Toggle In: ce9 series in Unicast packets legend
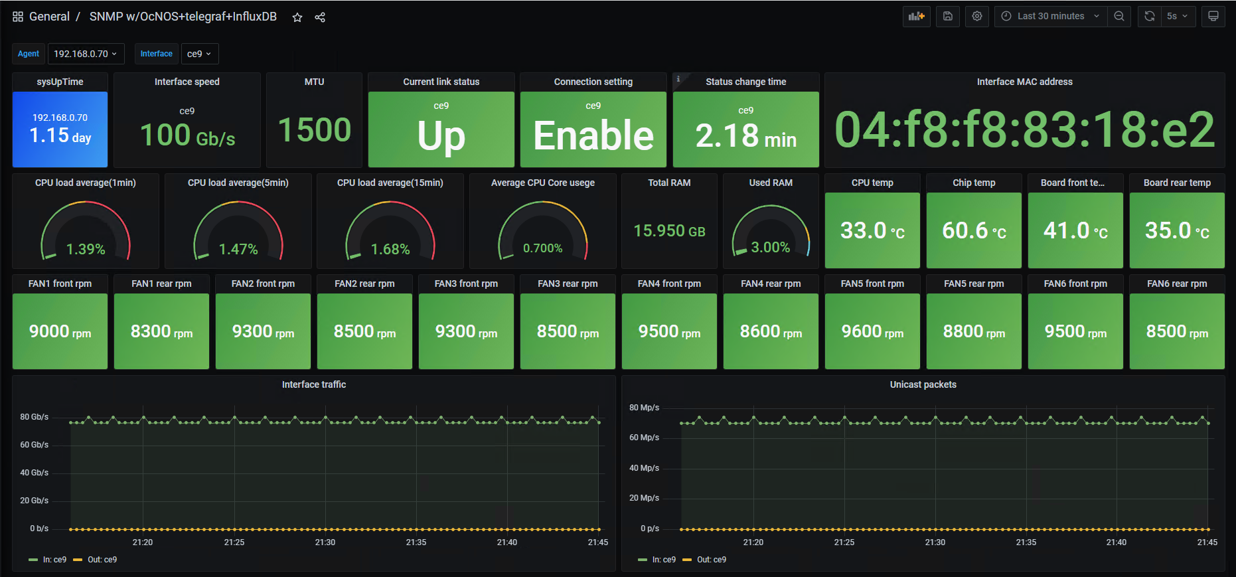Screen dimensions: 1236x577 click(x=657, y=560)
